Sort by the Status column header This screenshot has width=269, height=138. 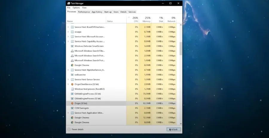pyautogui.click(x=116, y=19)
